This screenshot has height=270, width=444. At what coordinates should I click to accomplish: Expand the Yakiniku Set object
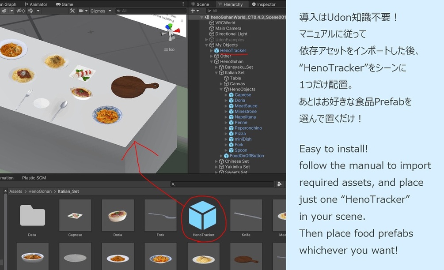click(216, 167)
